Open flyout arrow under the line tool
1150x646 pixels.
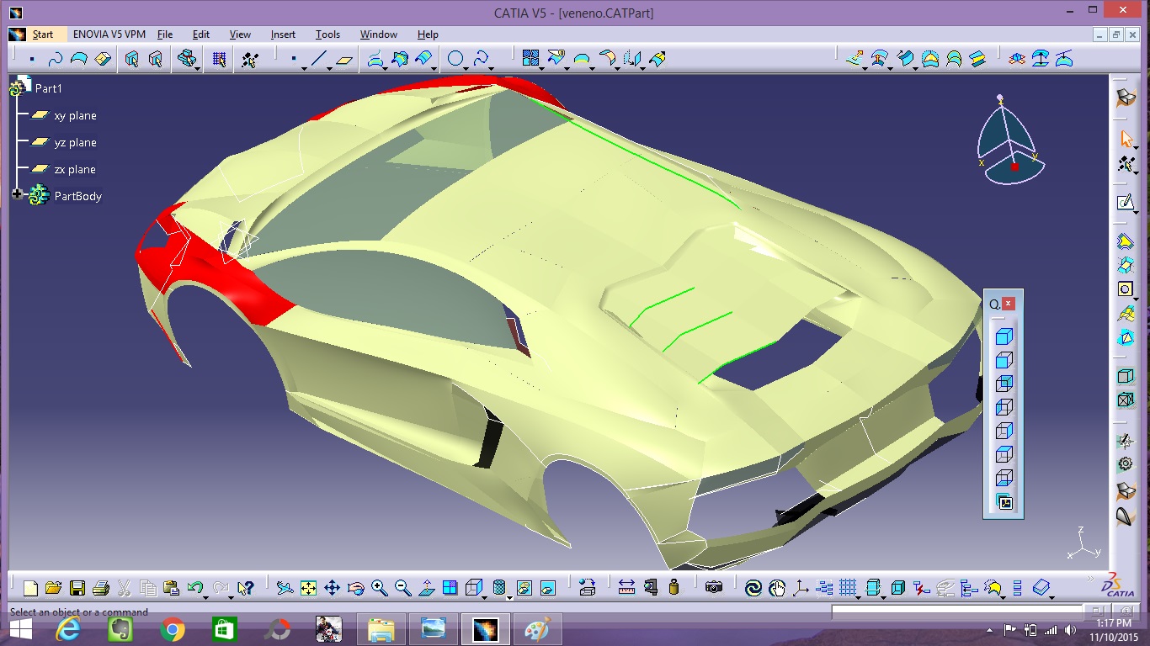[x=329, y=68]
